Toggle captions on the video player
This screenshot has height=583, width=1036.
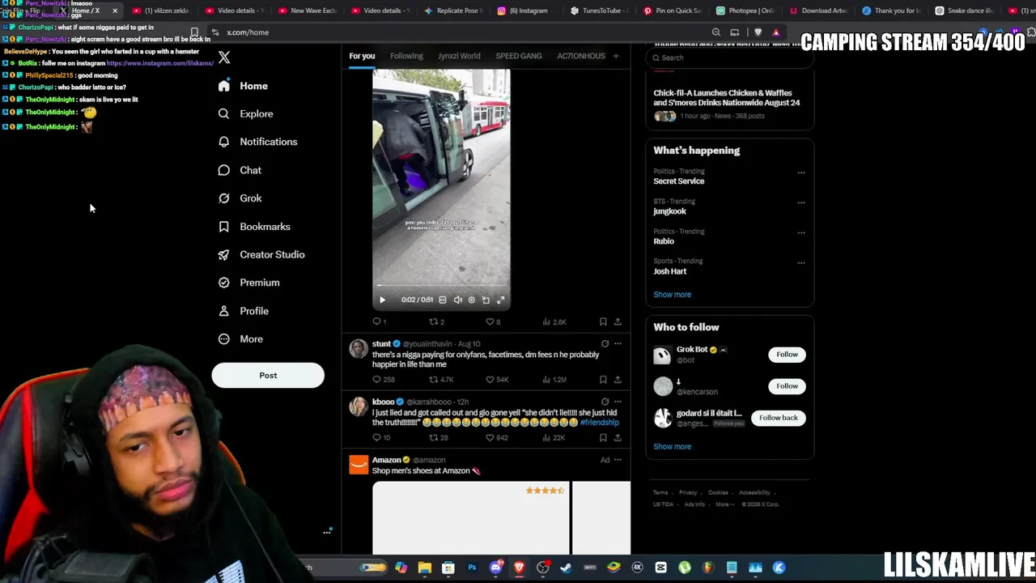tap(442, 300)
